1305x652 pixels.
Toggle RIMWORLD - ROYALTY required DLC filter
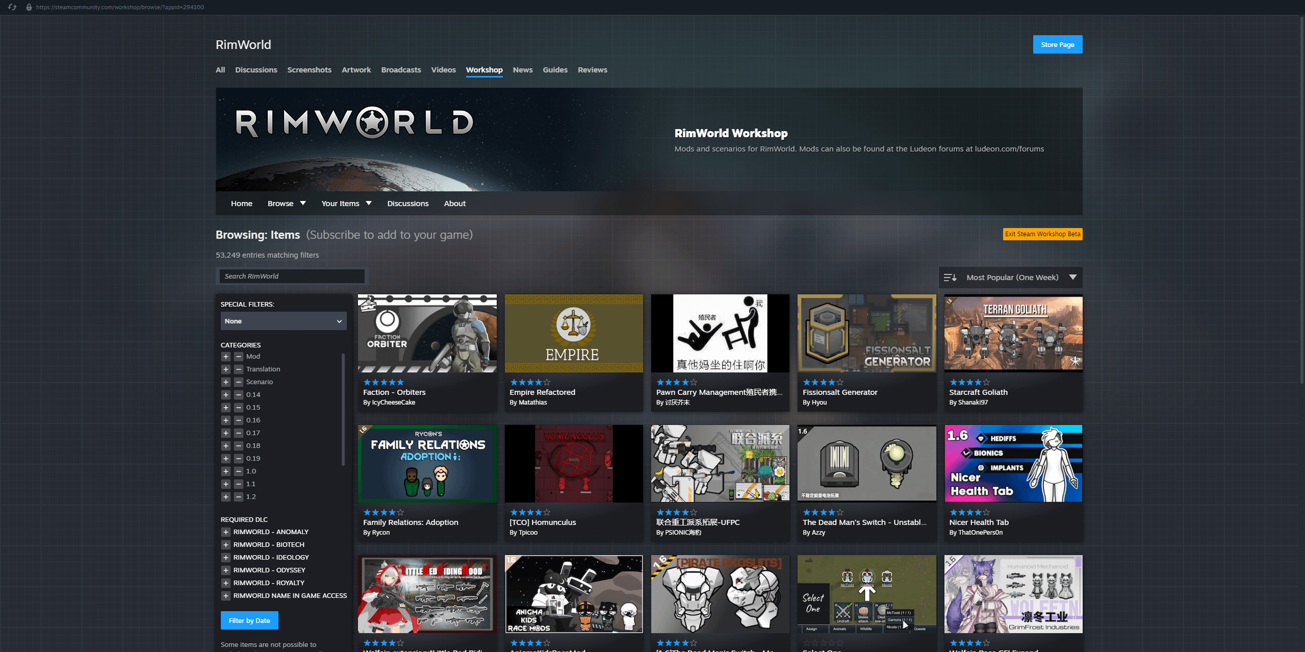pos(226,583)
